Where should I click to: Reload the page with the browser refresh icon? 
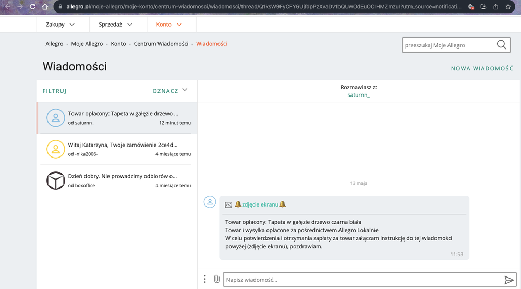[x=32, y=7]
